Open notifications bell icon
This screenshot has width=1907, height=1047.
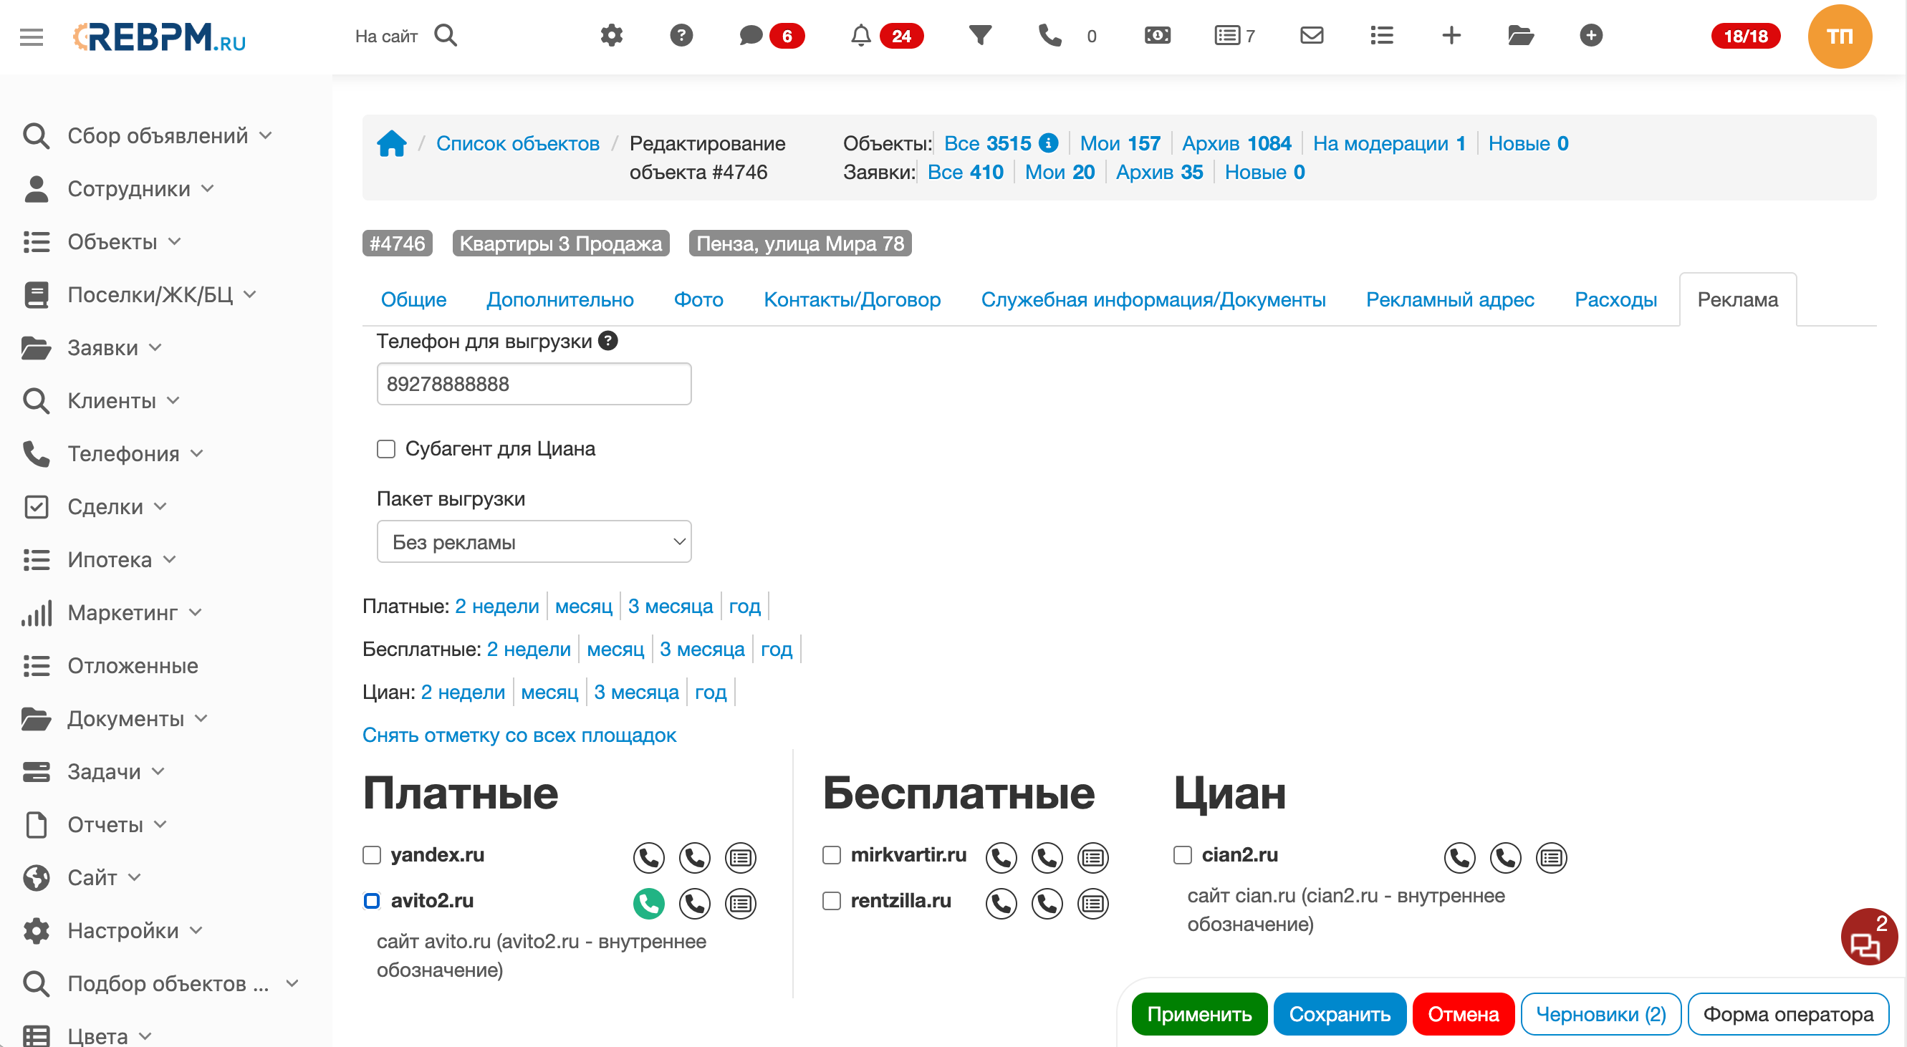click(x=860, y=36)
